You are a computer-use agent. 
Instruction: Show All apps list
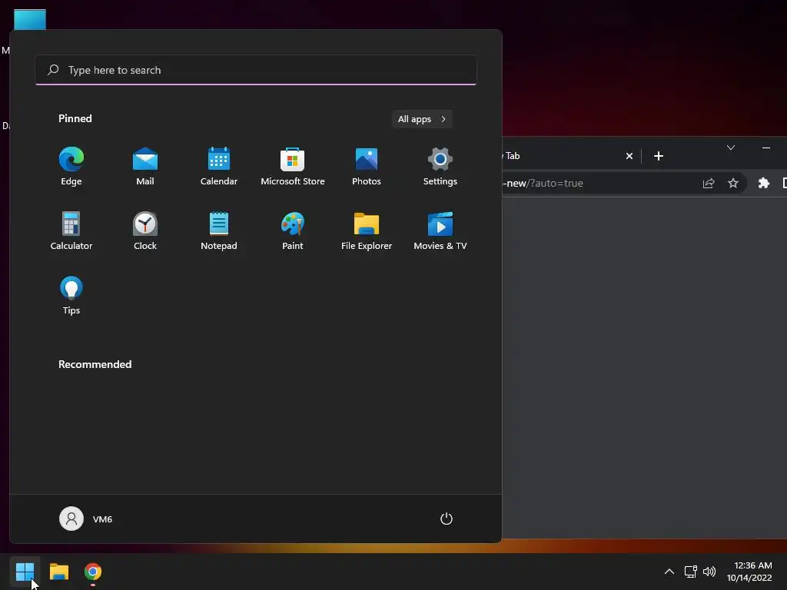tap(422, 119)
